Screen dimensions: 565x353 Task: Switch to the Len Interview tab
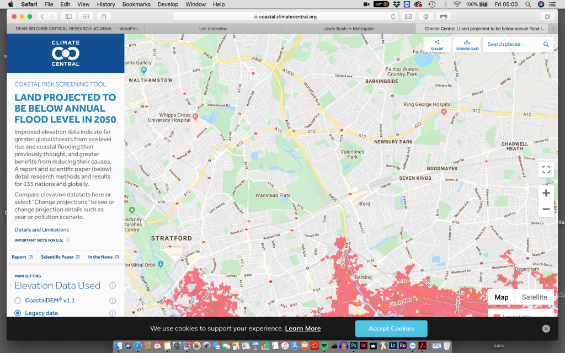[214, 28]
